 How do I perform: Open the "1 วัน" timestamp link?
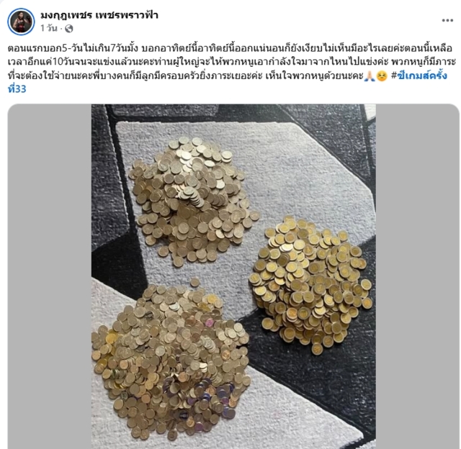pos(48,29)
